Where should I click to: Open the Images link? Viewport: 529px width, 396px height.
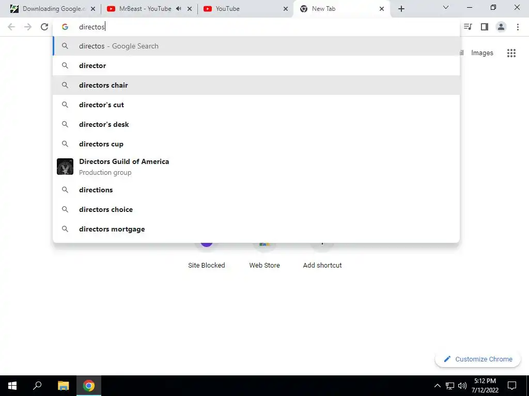tap(482, 53)
